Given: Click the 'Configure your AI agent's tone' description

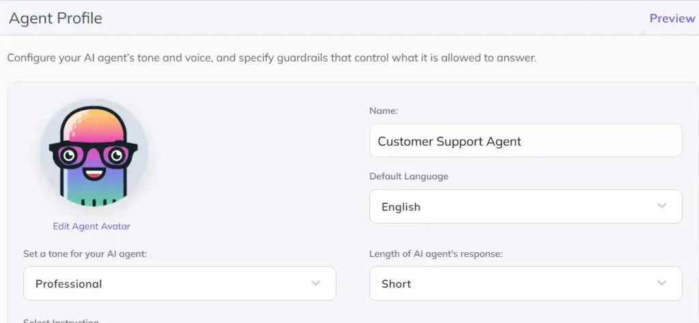Looking at the screenshot, I should (272, 58).
